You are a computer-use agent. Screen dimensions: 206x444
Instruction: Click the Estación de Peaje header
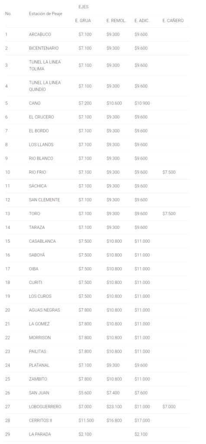45,13
